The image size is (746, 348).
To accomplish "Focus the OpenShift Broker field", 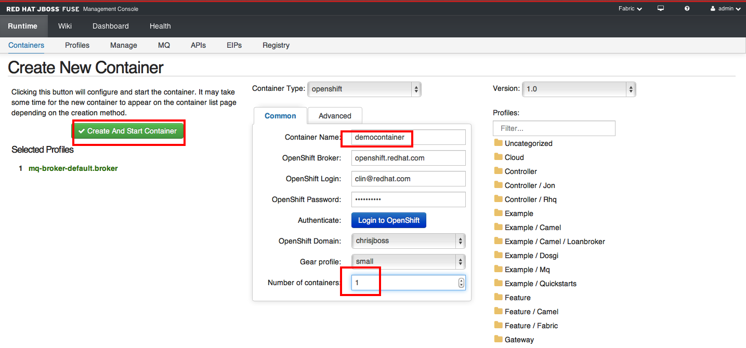I will point(409,158).
